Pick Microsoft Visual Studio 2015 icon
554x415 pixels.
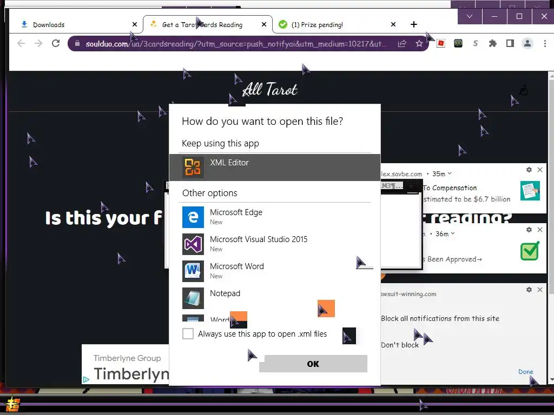193,244
